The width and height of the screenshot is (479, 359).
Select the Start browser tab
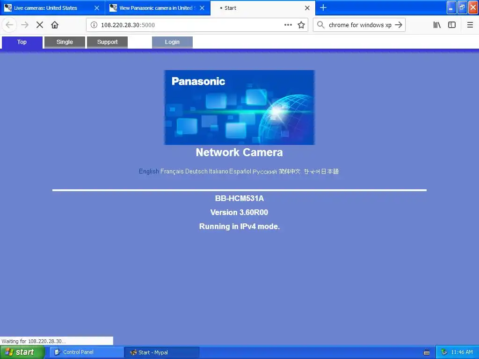(x=263, y=8)
